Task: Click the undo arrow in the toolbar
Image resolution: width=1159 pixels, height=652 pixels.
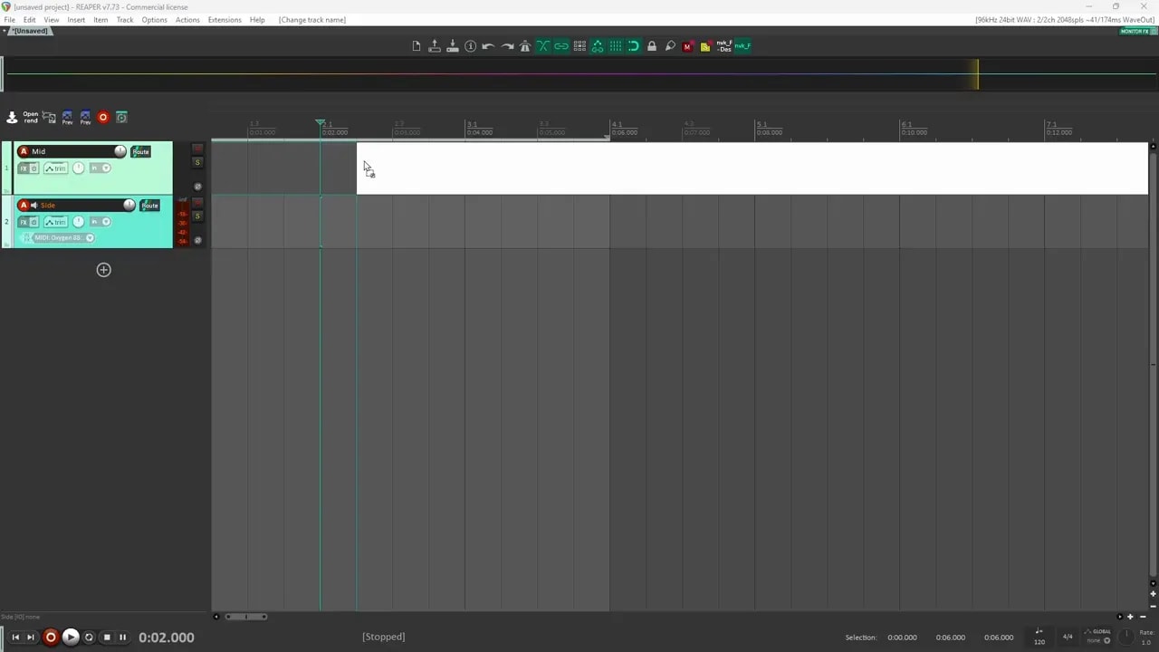Action: 489,46
